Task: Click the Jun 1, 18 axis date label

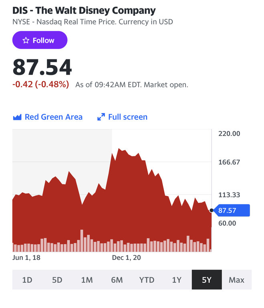Action: pos(26,258)
